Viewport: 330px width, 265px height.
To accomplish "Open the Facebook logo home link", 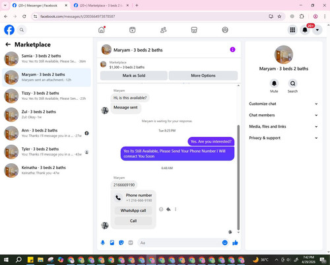I will click(x=9, y=30).
